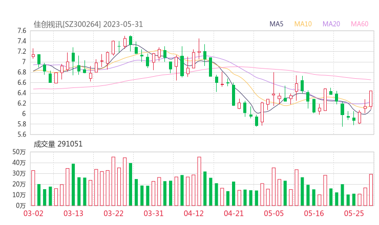
Task: Click the 03-31 date label
Action: point(154,213)
